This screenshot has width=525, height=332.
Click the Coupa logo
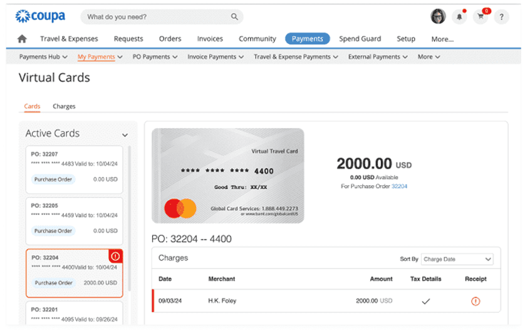pyautogui.click(x=40, y=16)
